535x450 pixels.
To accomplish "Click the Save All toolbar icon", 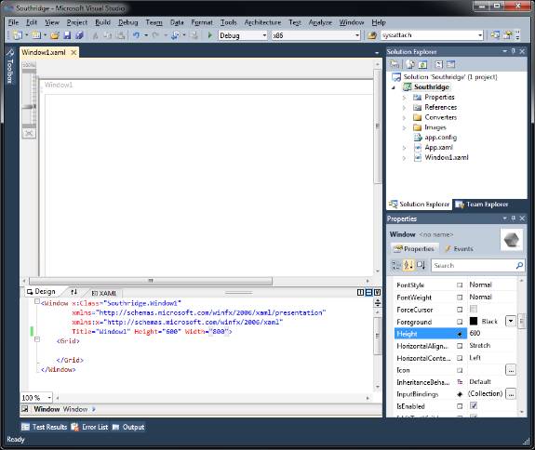I will [x=79, y=35].
